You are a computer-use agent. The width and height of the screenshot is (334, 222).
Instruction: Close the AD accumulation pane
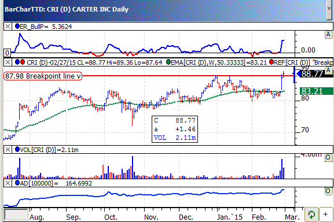[x=8, y=183]
